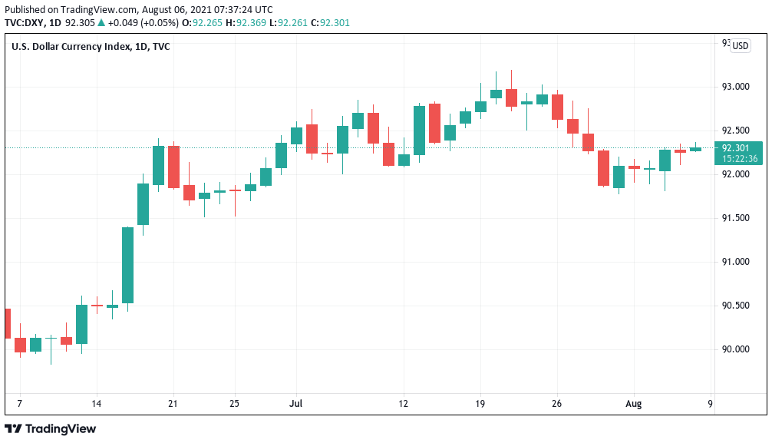Image resolution: width=772 pixels, height=443 pixels.
Task: Select the U.S. Dollar Currency Index title
Action: 91,47
